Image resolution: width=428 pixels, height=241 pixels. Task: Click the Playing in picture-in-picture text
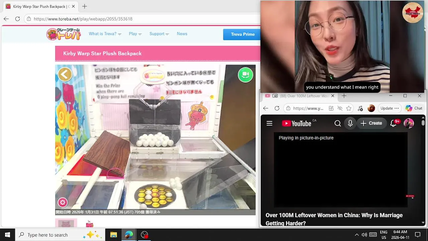[x=306, y=138]
